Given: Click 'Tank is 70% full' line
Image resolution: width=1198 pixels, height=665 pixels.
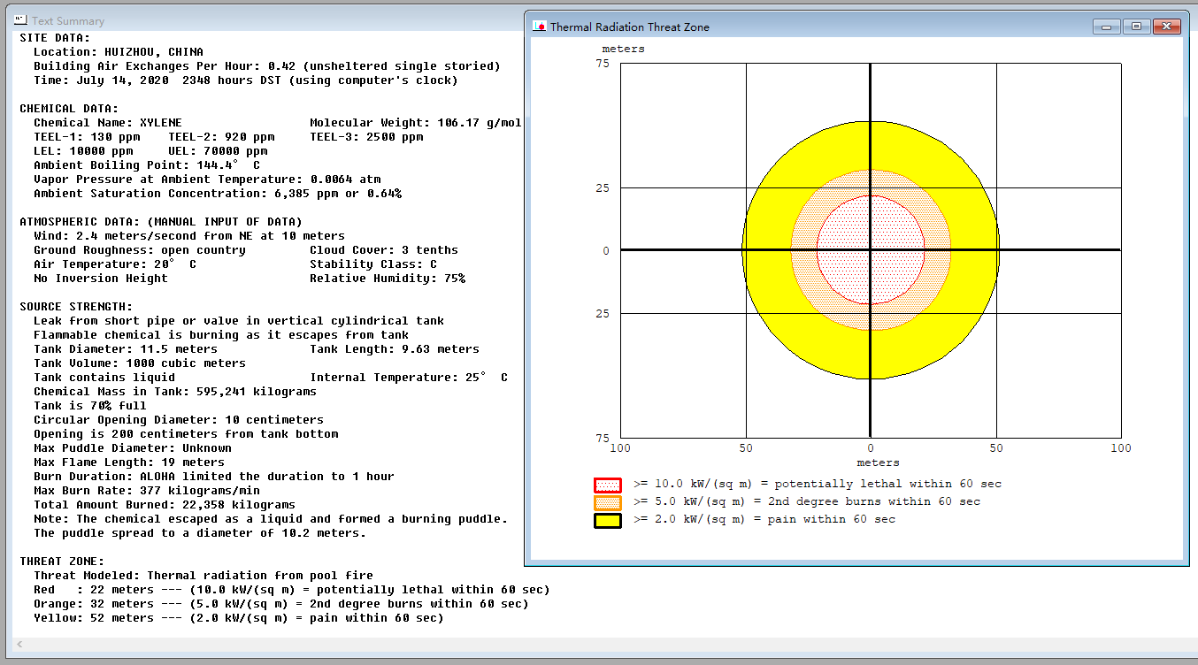Looking at the screenshot, I should tap(90, 406).
